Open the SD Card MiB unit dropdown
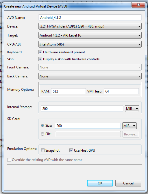The image size is (148, 194). [x=129, y=126]
